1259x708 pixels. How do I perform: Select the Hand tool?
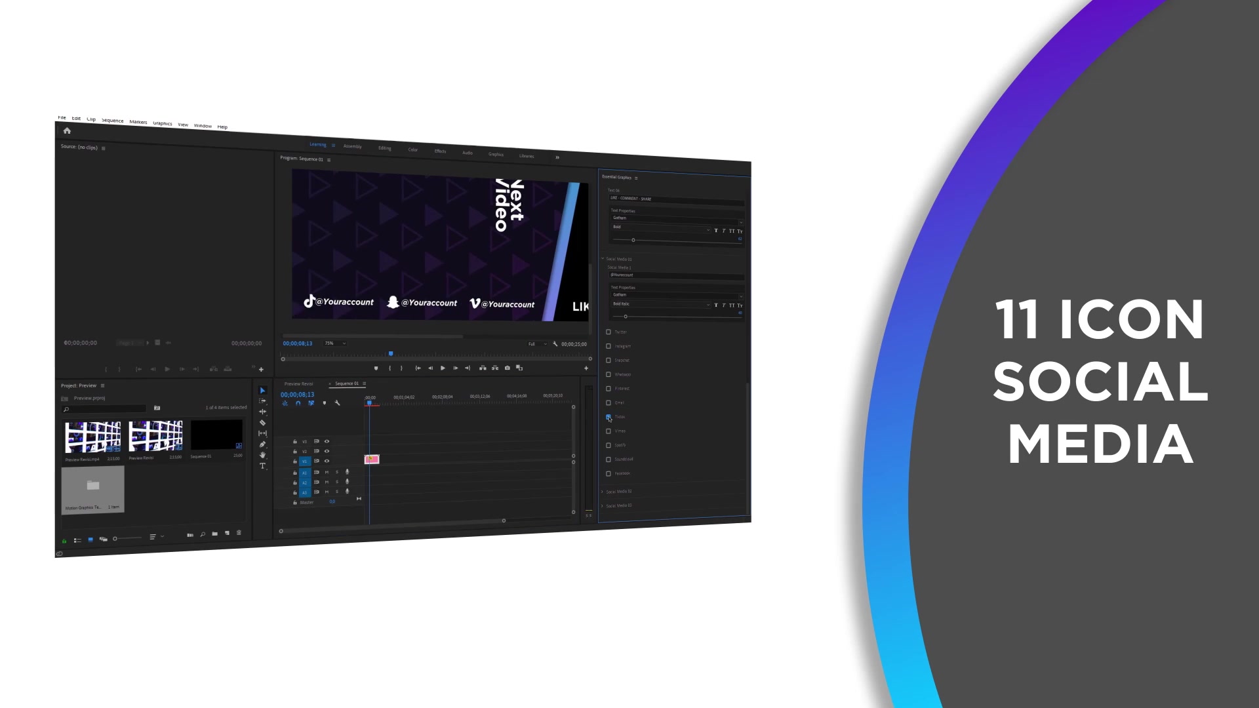point(262,455)
